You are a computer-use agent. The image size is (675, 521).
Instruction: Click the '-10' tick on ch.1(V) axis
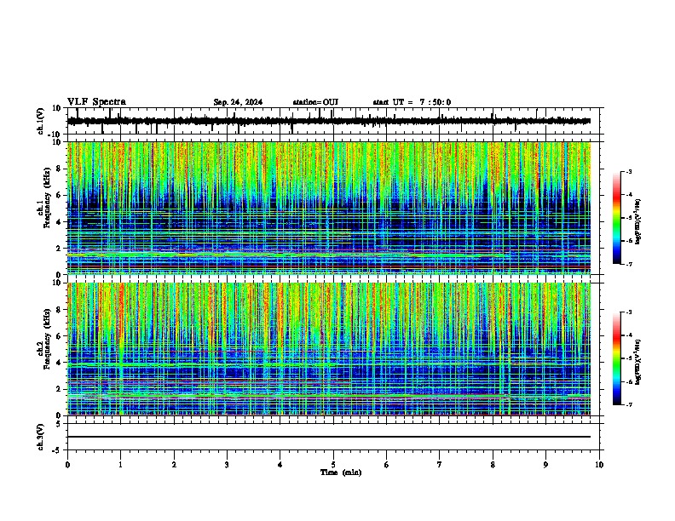click(55, 134)
